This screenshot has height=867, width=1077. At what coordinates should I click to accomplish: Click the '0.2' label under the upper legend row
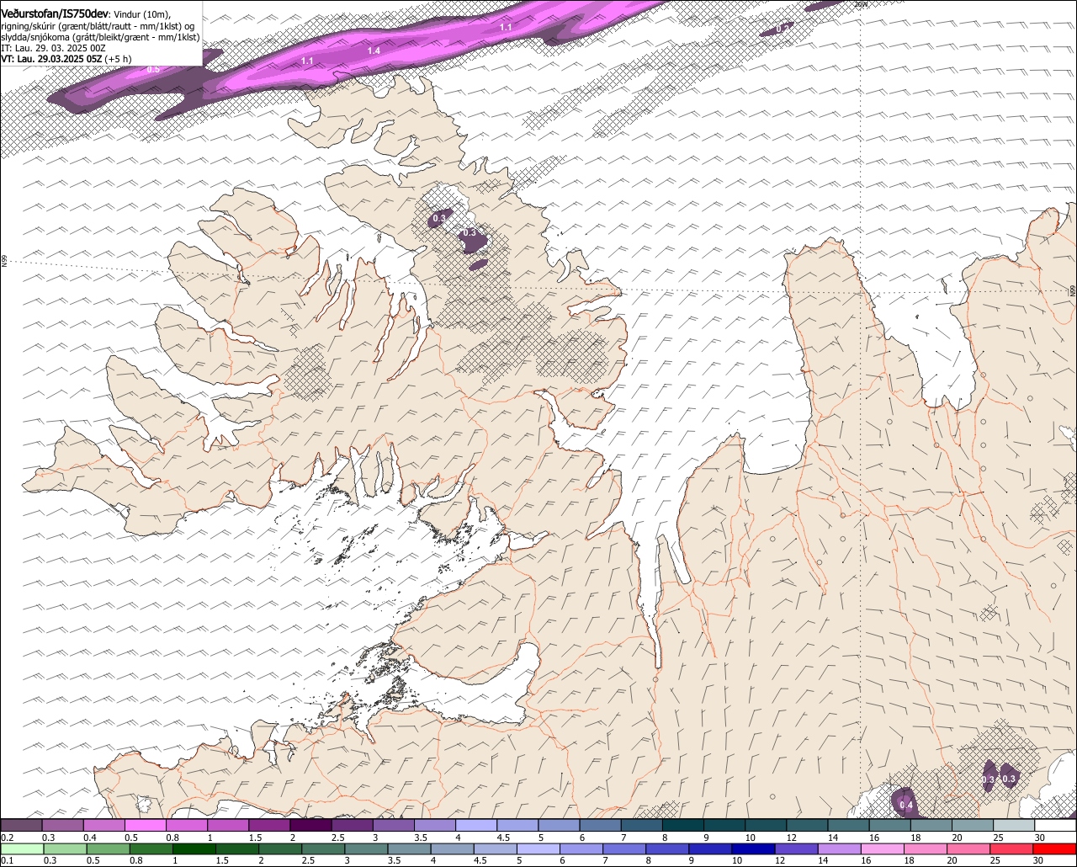pyautogui.click(x=7, y=838)
